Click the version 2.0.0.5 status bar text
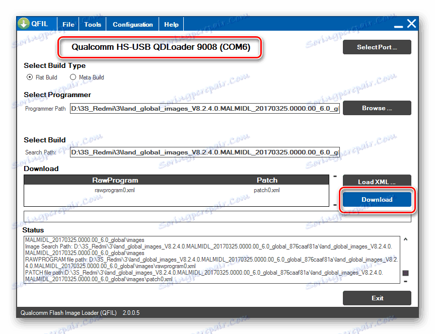435x334 pixels. [131, 313]
